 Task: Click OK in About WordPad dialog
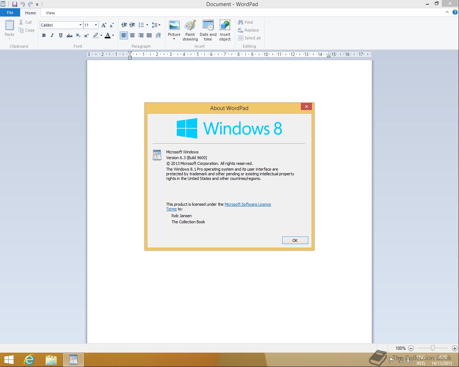[295, 240]
